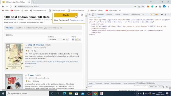
Task: Open DevTools settings gear
Action: [x=162, y=14]
